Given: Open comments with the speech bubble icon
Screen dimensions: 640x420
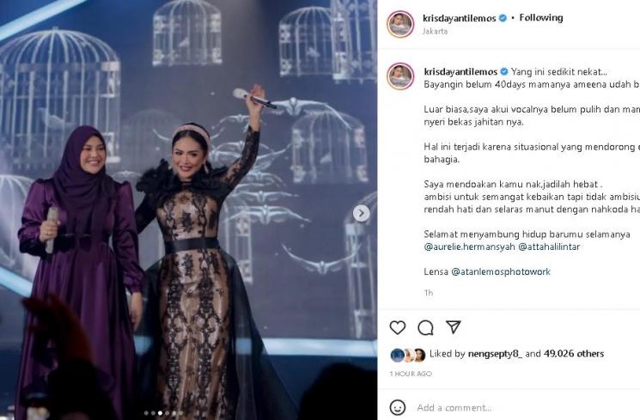Looking at the screenshot, I should click(425, 327).
